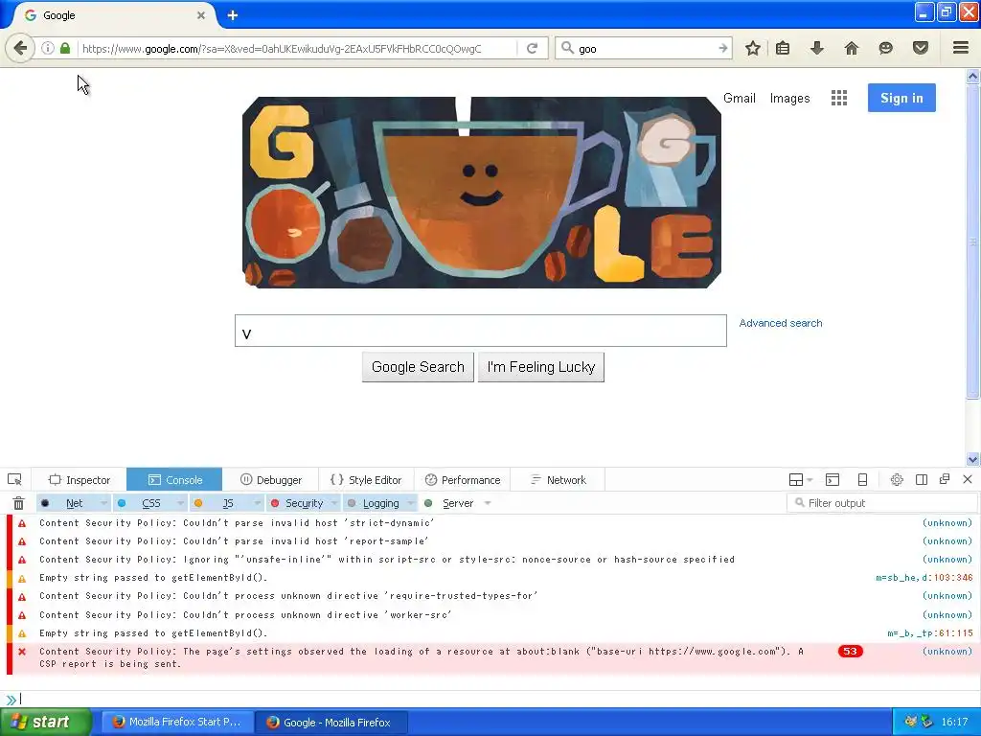Image resolution: width=981 pixels, height=736 pixels.
Task: Toggle the Net filter button
Action: (67, 503)
